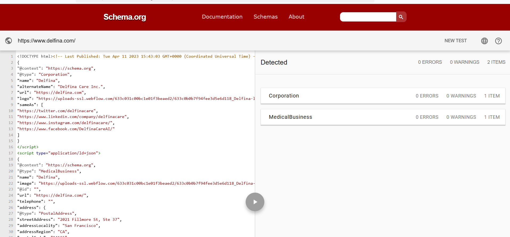Click the "addressLocality" San Francisco line
The width and height of the screenshot is (510, 237).
59,226
